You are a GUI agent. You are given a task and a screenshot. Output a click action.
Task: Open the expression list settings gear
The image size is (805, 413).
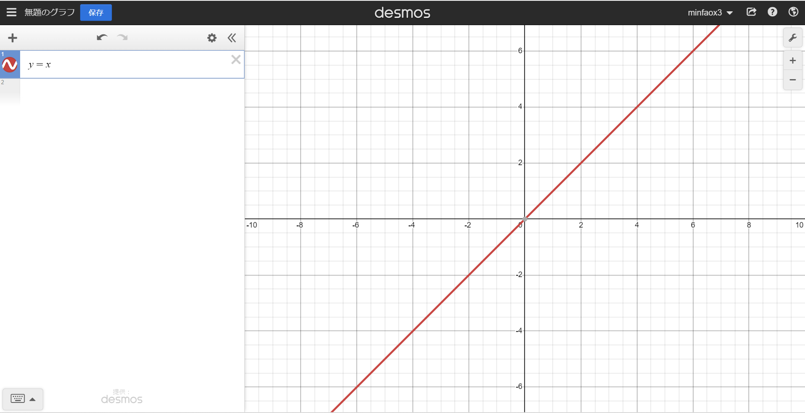[212, 38]
